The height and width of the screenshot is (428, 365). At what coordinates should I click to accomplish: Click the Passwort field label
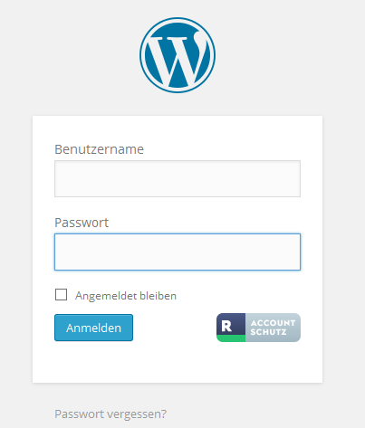pos(82,223)
